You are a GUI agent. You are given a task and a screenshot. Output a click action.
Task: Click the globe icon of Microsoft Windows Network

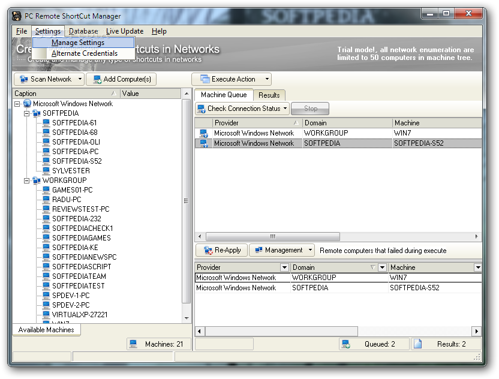[x=28, y=103]
